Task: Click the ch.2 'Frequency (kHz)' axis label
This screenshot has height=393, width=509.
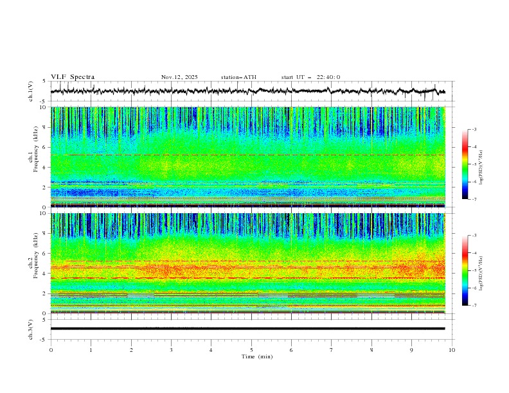Action: tap(36, 255)
